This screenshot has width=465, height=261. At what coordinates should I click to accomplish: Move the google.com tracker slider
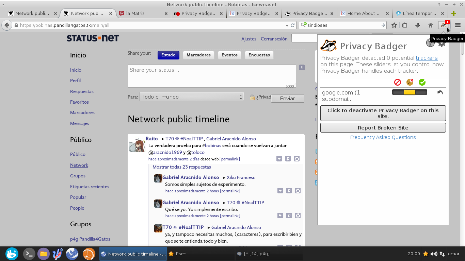click(410, 92)
